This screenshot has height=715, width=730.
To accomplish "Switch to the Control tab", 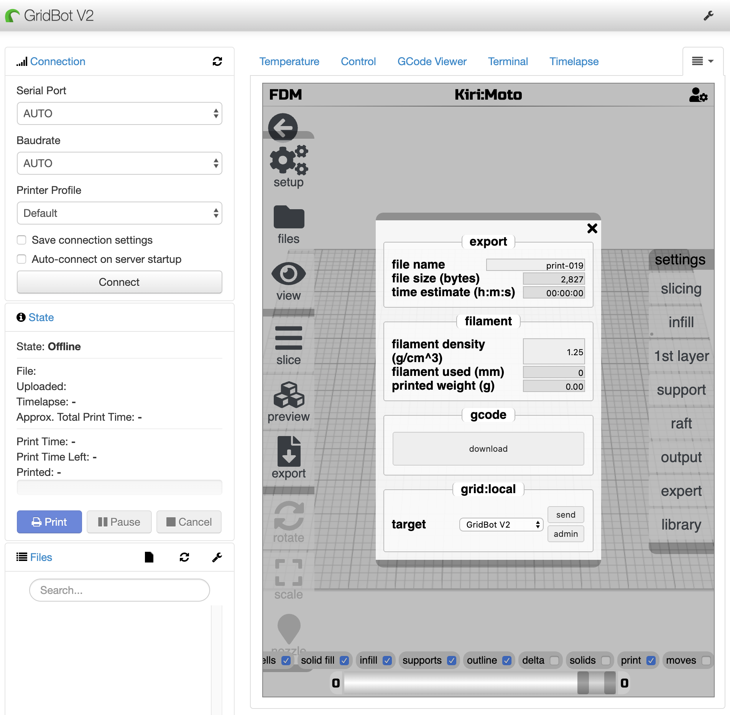I will click(x=358, y=61).
